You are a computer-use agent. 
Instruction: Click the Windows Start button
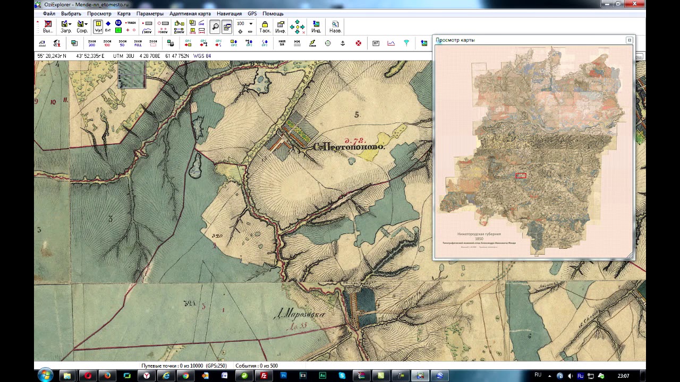(45, 376)
